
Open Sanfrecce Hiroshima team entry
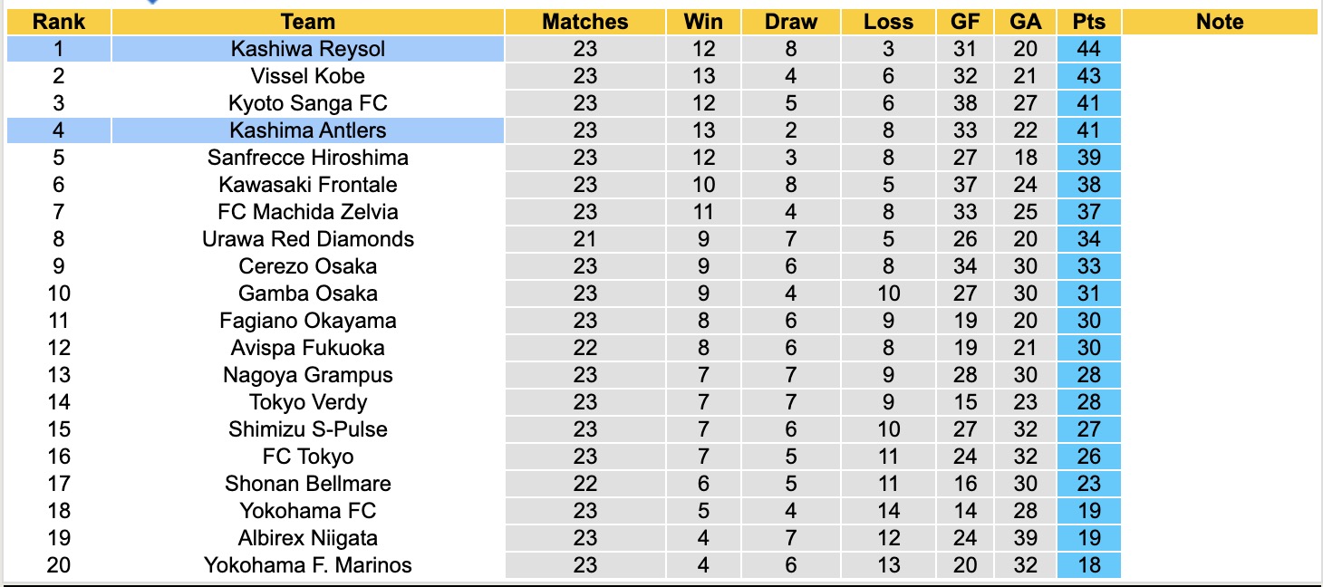(x=307, y=158)
